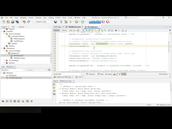Close the MainApp.java tab

coord(99,27)
